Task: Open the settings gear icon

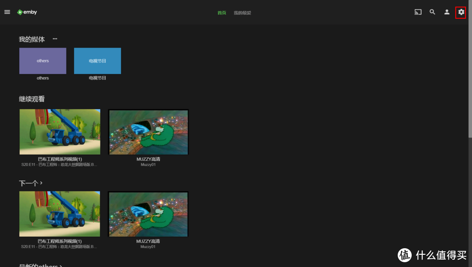Action: click(x=461, y=12)
